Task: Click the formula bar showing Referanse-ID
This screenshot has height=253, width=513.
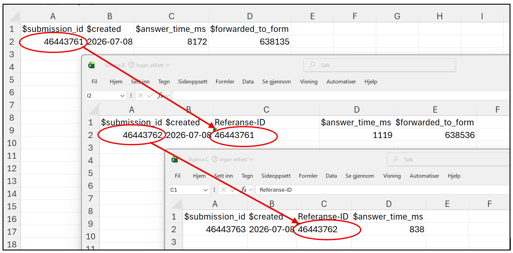Action: pyautogui.click(x=382, y=190)
